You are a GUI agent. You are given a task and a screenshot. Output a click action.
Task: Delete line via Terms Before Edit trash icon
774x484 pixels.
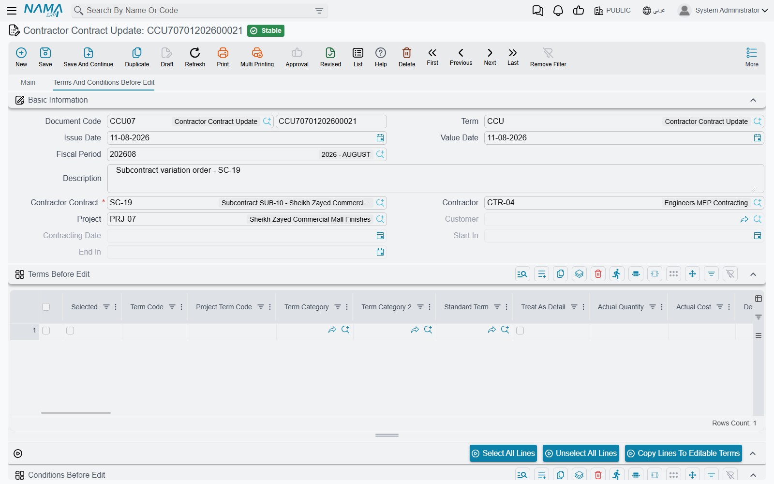[x=598, y=274]
